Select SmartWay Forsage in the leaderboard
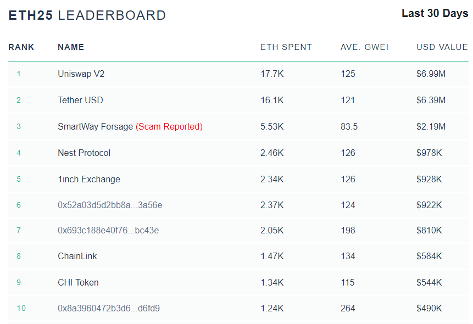Viewport: 473px width, 324px height. click(96, 126)
